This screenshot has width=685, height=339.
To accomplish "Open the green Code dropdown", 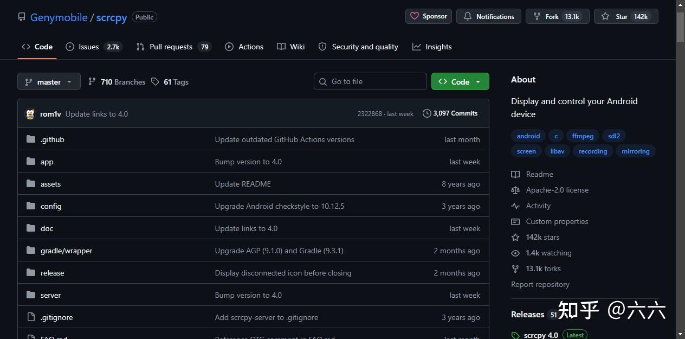I will [460, 82].
